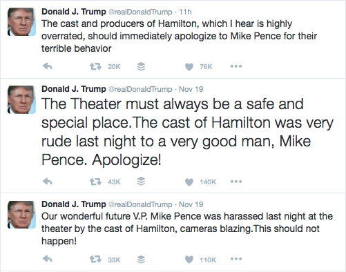Open the ellipsis menu on third tweet

click(x=236, y=259)
